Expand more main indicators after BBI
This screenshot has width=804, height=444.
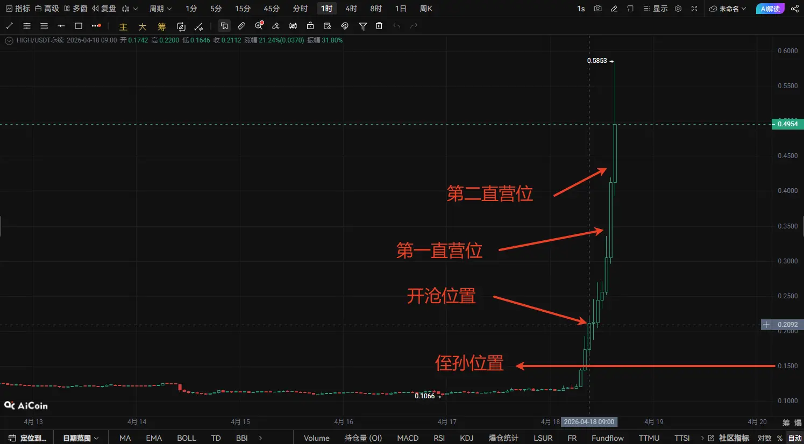[x=261, y=438]
